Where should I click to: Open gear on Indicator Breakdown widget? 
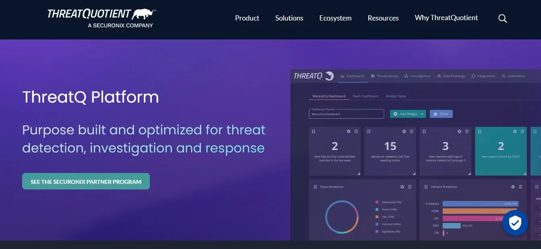(513, 187)
